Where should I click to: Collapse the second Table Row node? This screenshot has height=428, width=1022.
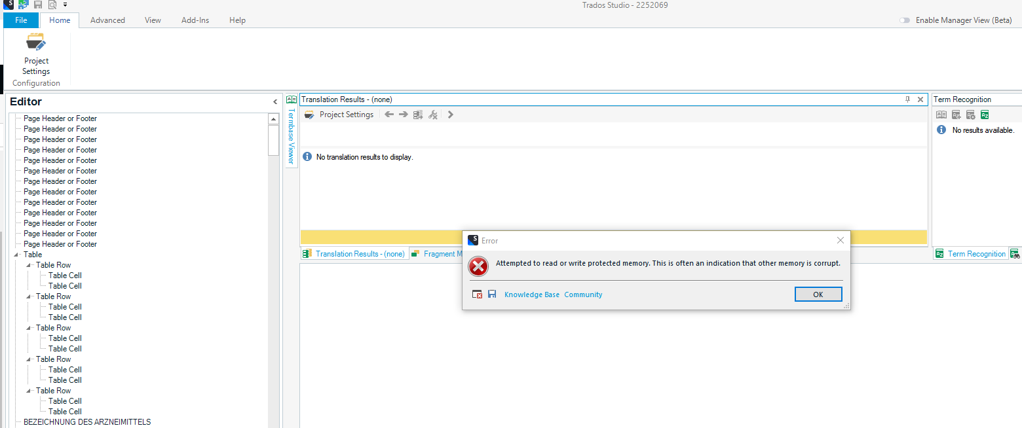(29, 296)
